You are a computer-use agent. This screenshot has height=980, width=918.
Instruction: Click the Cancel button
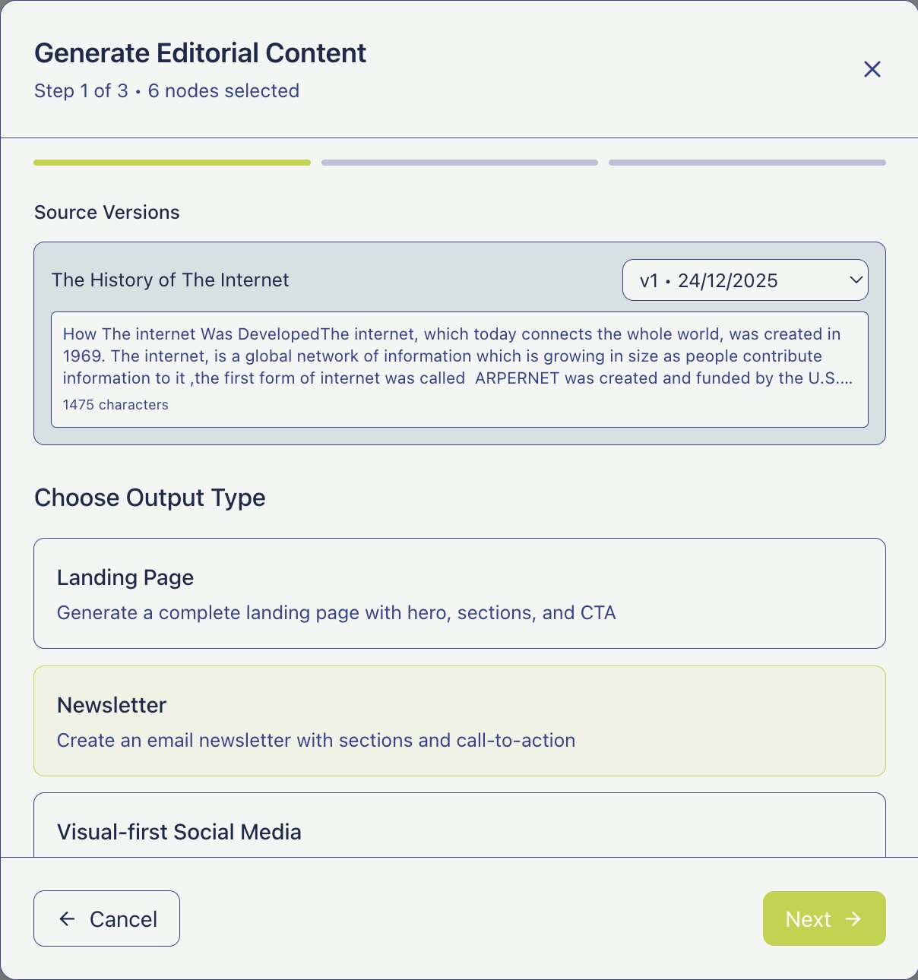(106, 918)
